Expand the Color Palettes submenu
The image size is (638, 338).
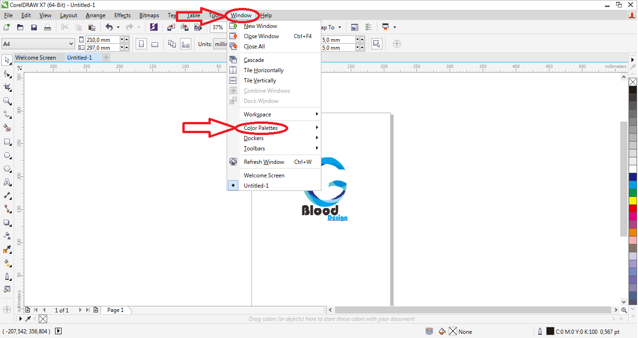click(262, 128)
